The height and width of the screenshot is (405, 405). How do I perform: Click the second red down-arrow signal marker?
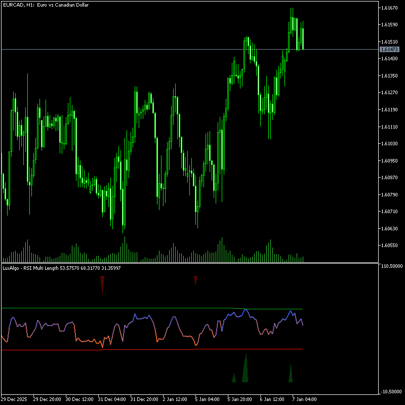[x=195, y=279]
